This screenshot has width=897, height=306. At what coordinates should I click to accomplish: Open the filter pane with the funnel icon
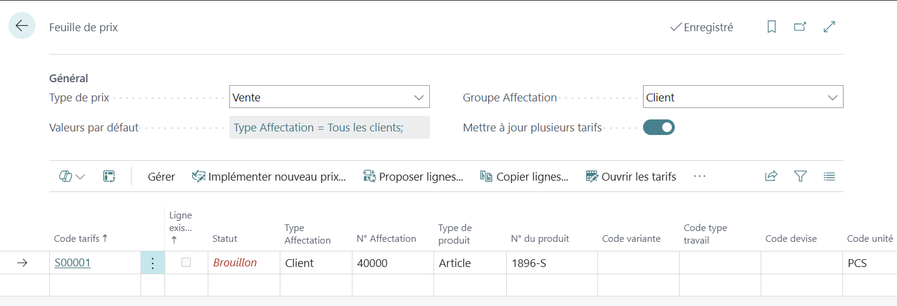[x=800, y=176]
